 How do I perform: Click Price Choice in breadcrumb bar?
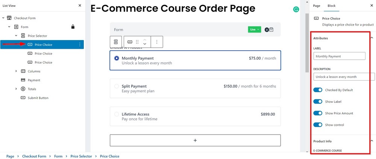[109, 156]
